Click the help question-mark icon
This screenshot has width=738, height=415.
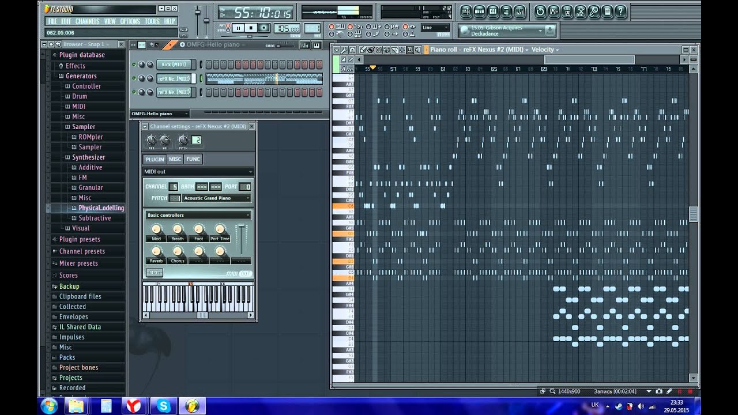(x=620, y=11)
